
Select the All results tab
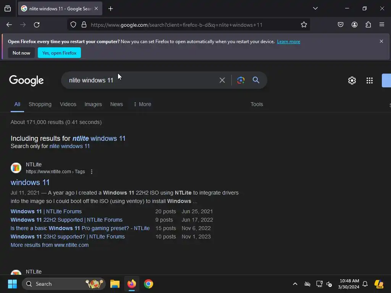17,104
